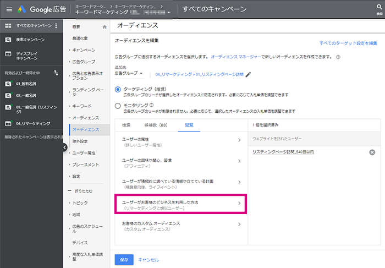
Task: Expand the キーワード menu section
Action: point(82,106)
